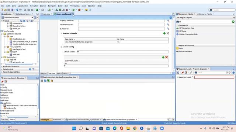Image resolution: width=236 pixels, height=132 pixels.
Task: Click the Property Inspector blue help icon
Action: tap(233, 73)
